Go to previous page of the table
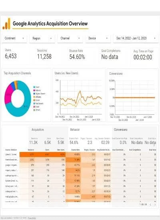 coord(150,205)
